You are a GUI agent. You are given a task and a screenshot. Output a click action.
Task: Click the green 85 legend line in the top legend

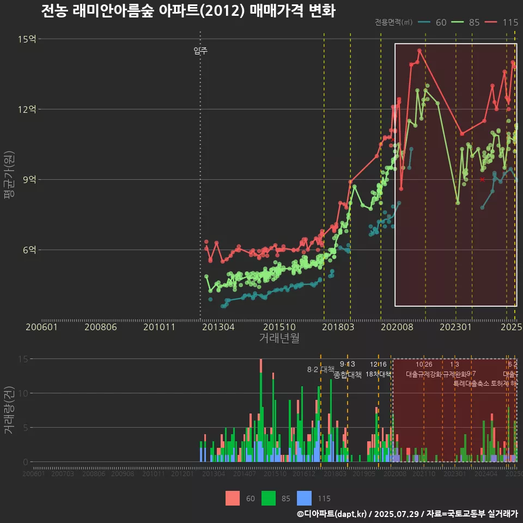(457, 22)
